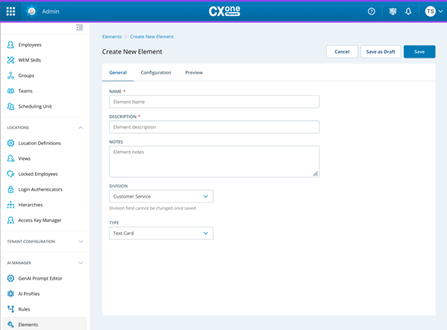Click the Save as Draft button

(x=380, y=51)
